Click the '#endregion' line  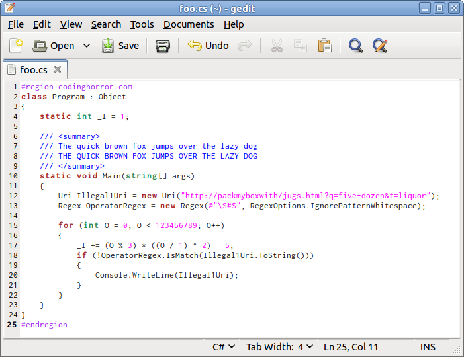[x=44, y=325]
